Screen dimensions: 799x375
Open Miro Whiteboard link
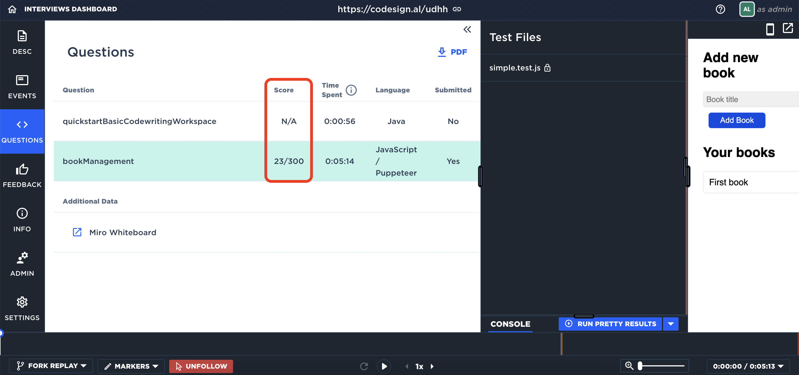click(123, 232)
